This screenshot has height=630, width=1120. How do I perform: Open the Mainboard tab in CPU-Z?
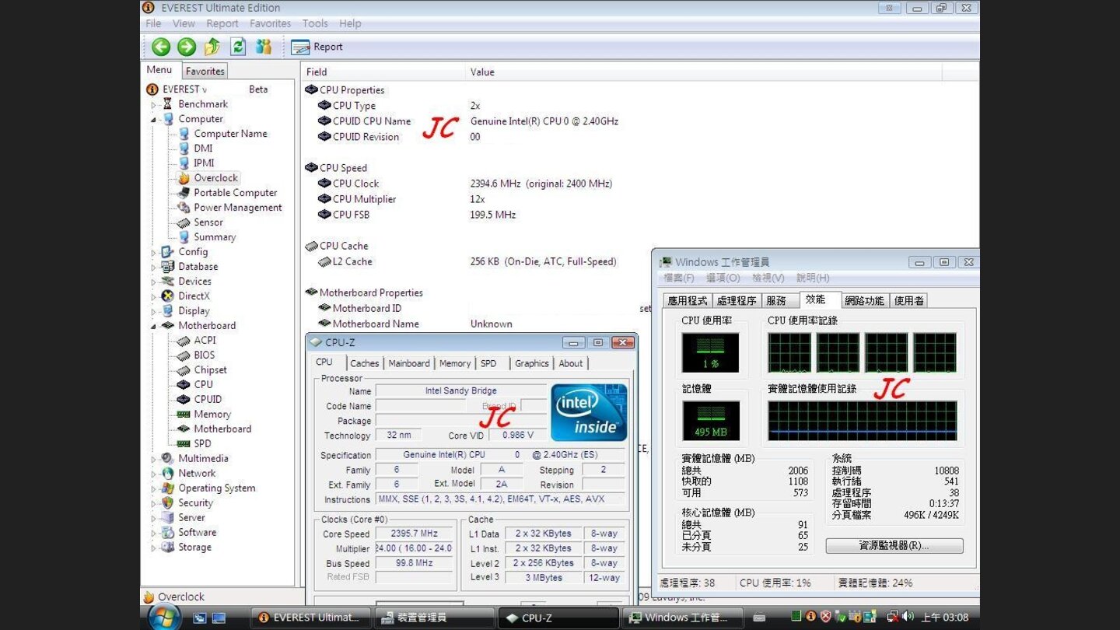pos(409,363)
